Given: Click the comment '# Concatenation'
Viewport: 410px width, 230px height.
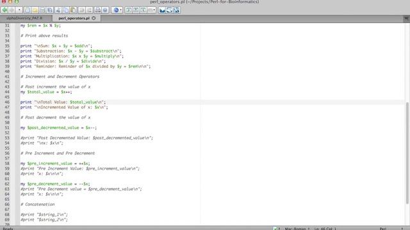Looking at the screenshot, I should coord(38,204).
